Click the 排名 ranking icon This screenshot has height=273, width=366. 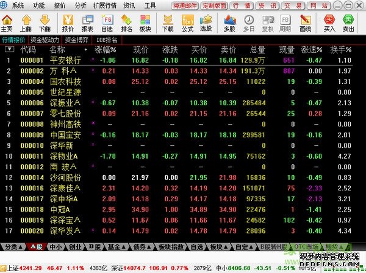(x=126, y=23)
